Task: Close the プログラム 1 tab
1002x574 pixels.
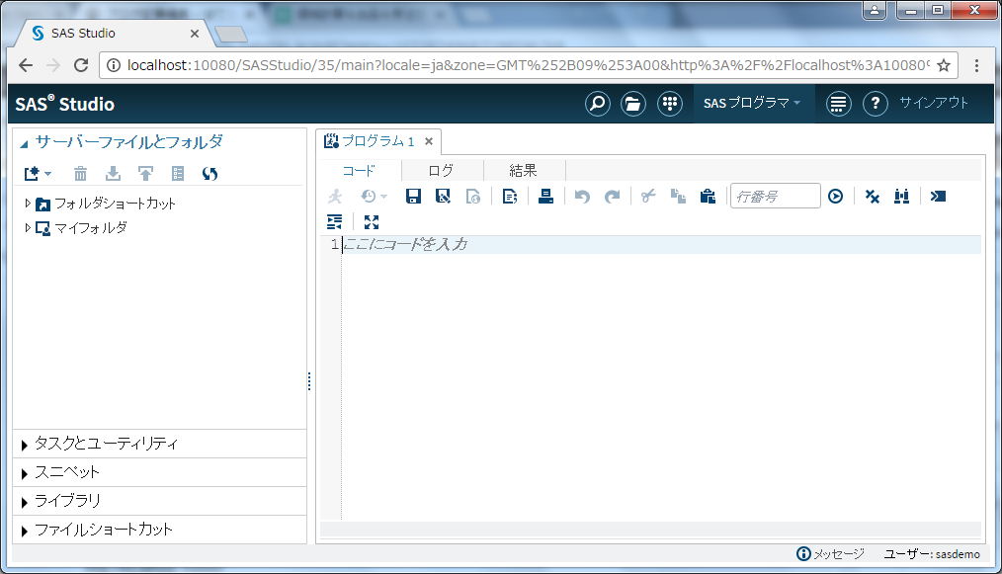Action: point(429,141)
